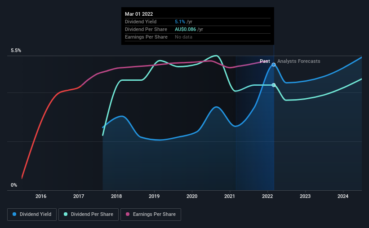Click the 0% y-axis label
Viewport: 369px width, 228px height.
click(x=14, y=185)
